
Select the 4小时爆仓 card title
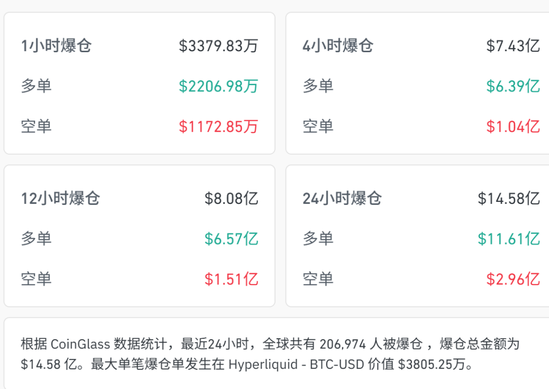coord(338,46)
